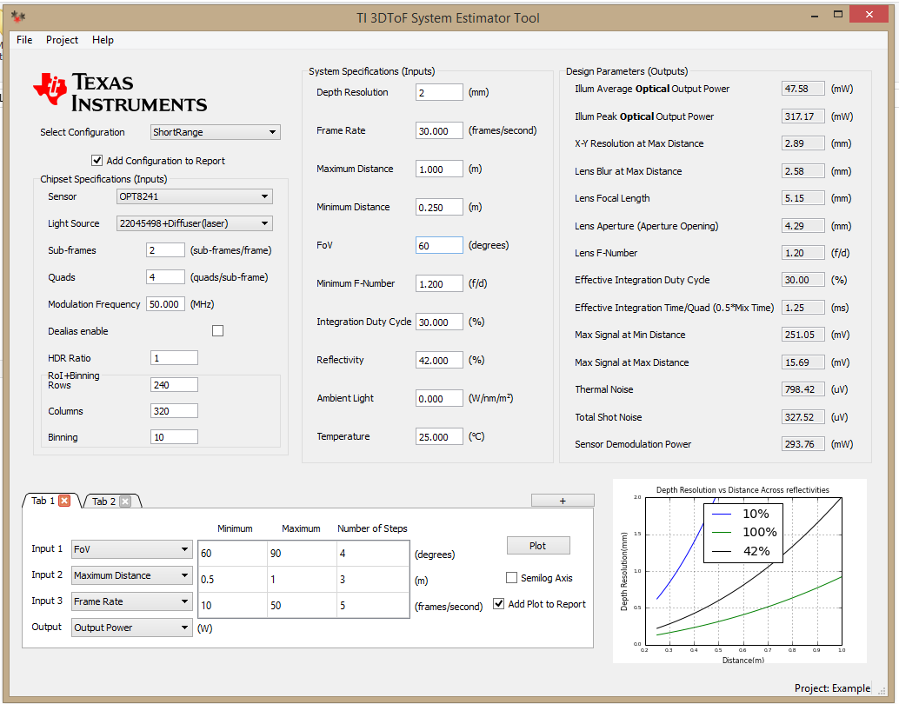Click the Reflectivity percentage field
The image size is (899, 704).
coord(439,360)
